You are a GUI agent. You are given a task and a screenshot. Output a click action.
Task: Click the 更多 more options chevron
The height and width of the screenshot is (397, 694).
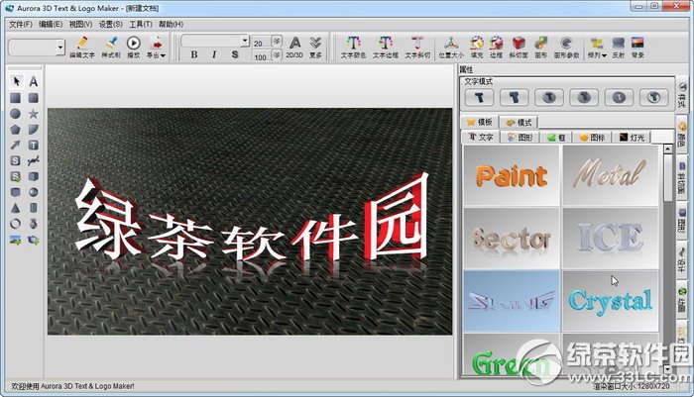[315, 47]
